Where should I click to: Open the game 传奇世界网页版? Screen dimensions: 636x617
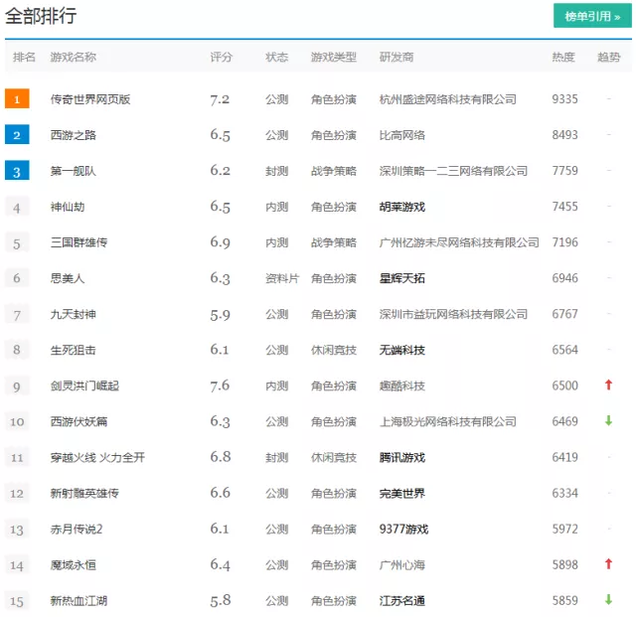click(x=90, y=99)
